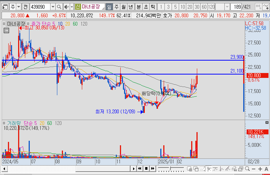Click the eraser tool icon
The width and height of the screenshot is (270, 175).
234,169
